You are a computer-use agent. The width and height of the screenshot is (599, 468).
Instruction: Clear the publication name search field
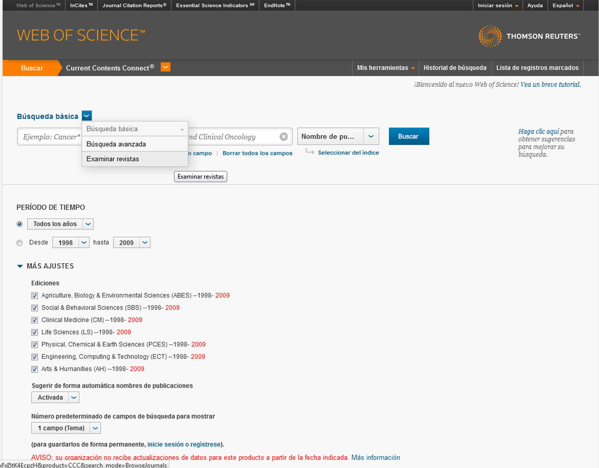point(284,137)
